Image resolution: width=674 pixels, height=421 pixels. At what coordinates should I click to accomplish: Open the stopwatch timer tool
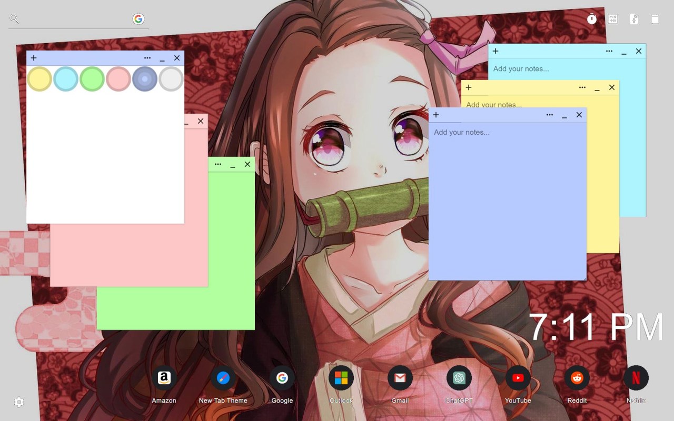coord(592,19)
